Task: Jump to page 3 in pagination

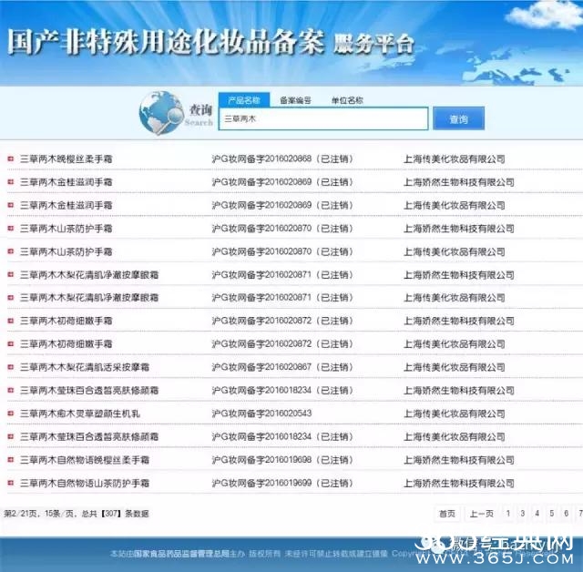Action: [x=523, y=514]
